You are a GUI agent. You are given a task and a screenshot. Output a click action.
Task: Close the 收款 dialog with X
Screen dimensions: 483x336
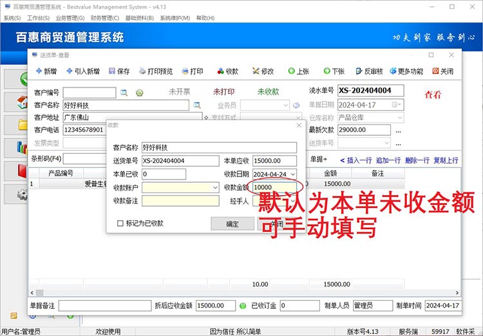299,125
